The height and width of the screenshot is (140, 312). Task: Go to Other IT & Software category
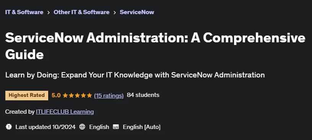point(81,12)
